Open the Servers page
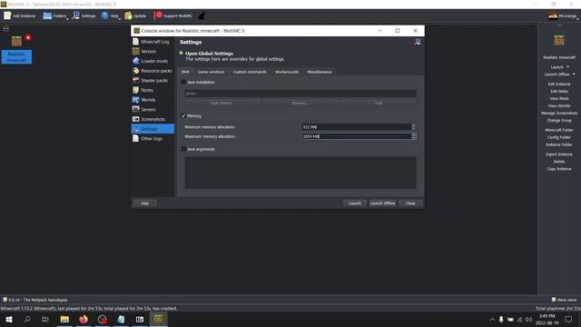The image size is (581, 327). [153, 109]
